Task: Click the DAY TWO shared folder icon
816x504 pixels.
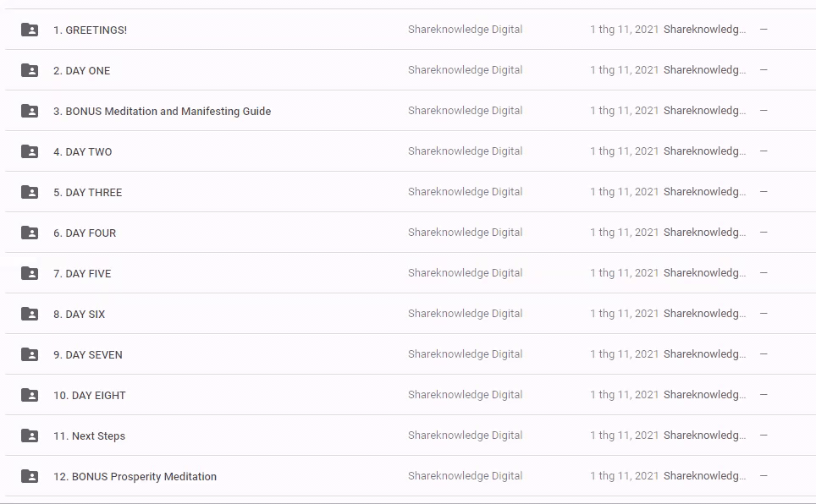Action: click(x=30, y=151)
